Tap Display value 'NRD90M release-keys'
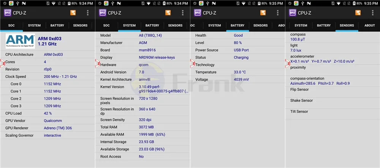380x168 pixels. (x=157, y=58)
